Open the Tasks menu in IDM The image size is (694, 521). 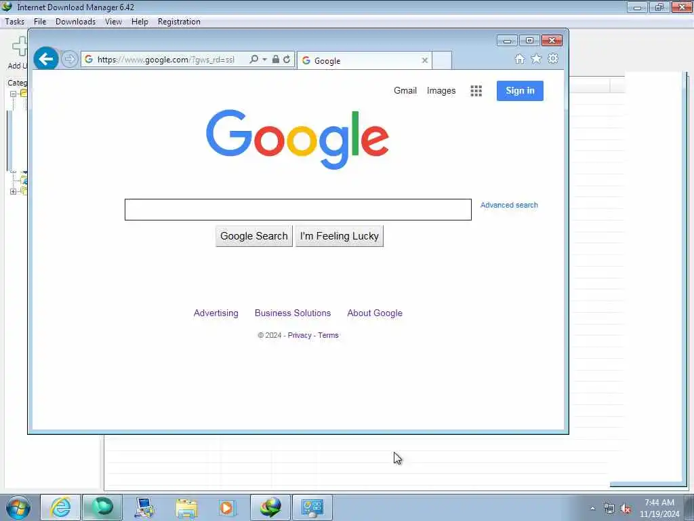(15, 22)
